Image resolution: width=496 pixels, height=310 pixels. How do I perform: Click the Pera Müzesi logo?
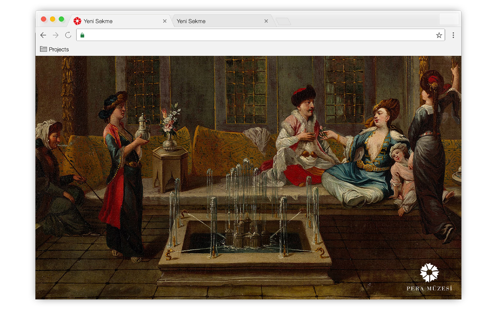[x=429, y=277]
